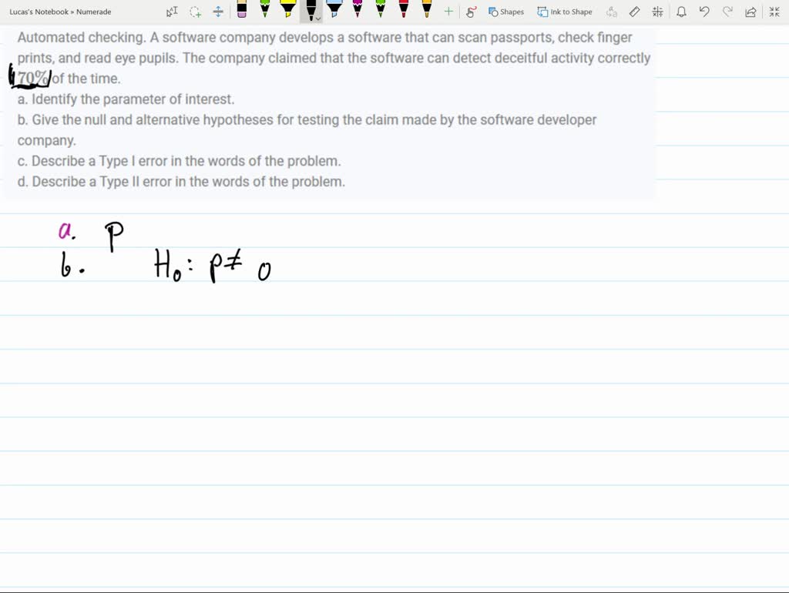
Task: Toggle Draw with Touch mode
Action: click(x=471, y=12)
